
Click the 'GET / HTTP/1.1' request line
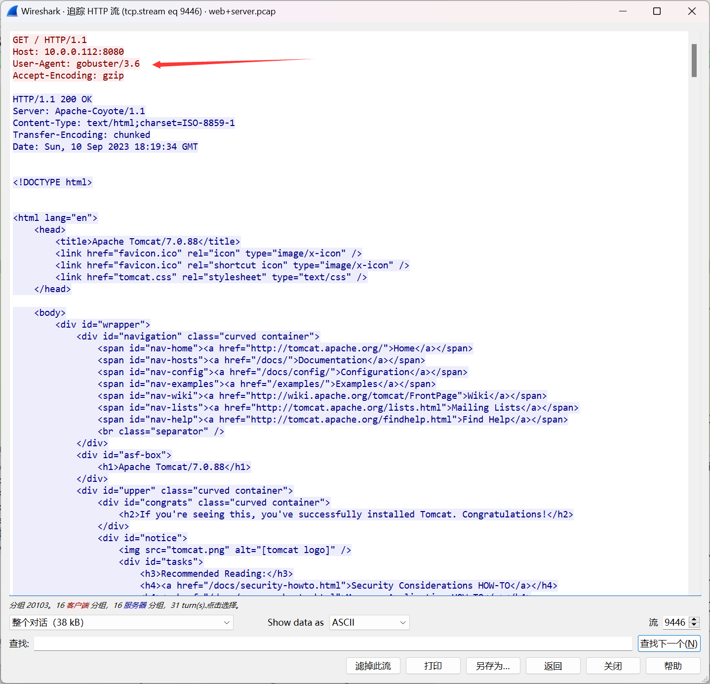[49, 40]
